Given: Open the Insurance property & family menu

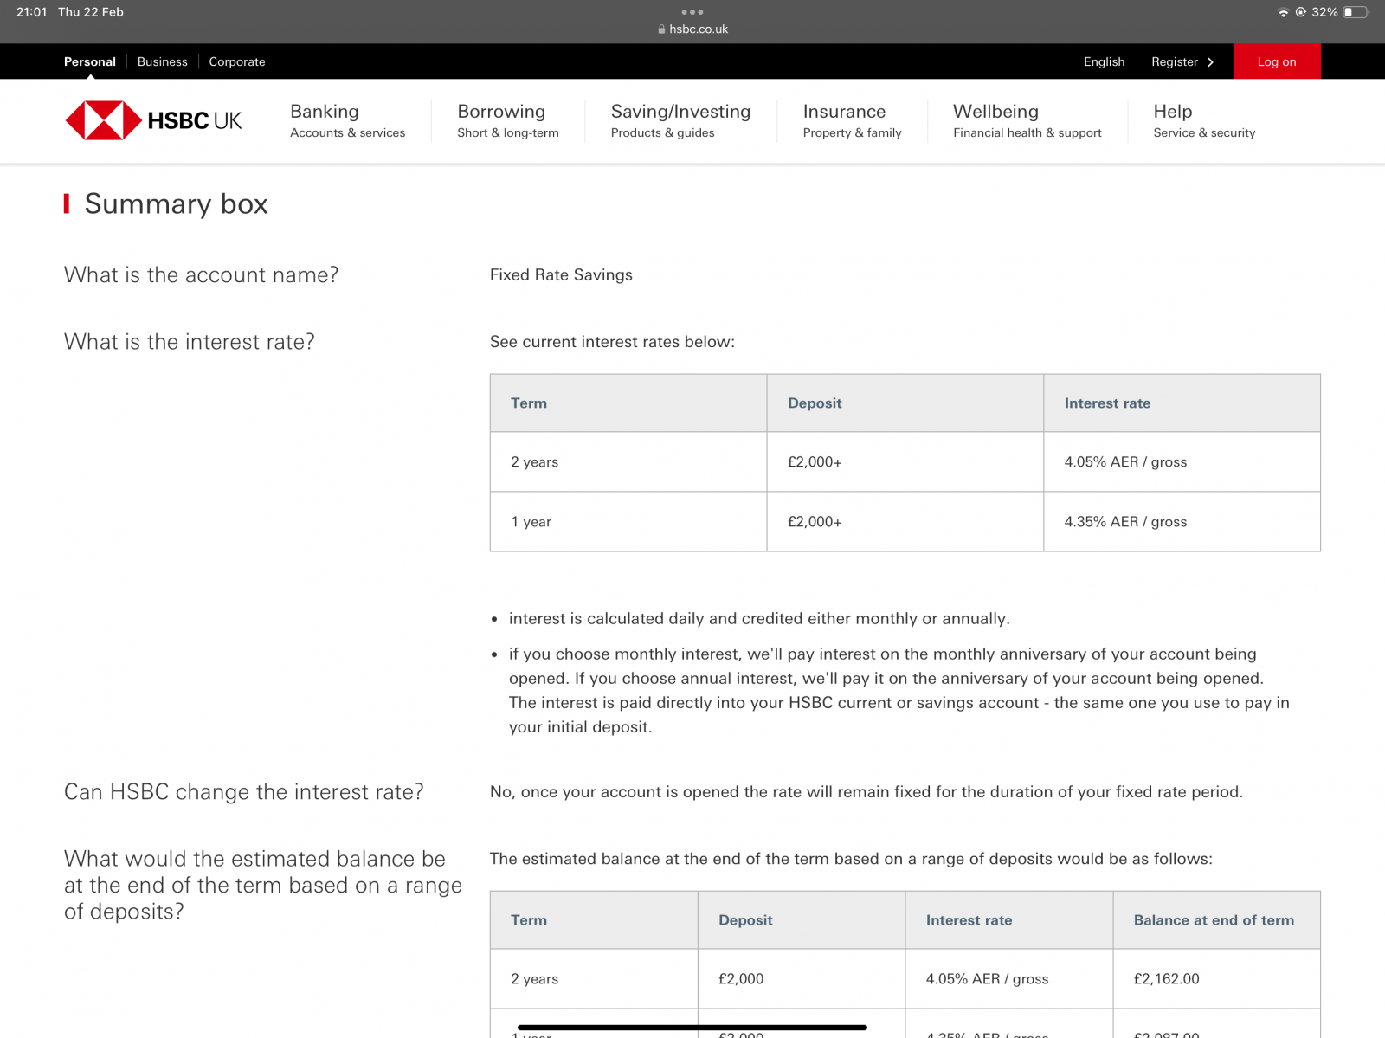Looking at the screenshot, I should (852, 120).
